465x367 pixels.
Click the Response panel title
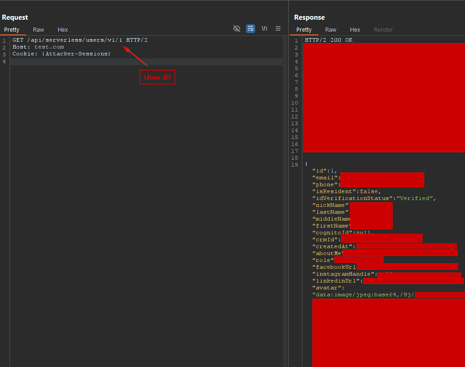coord(309,17)
